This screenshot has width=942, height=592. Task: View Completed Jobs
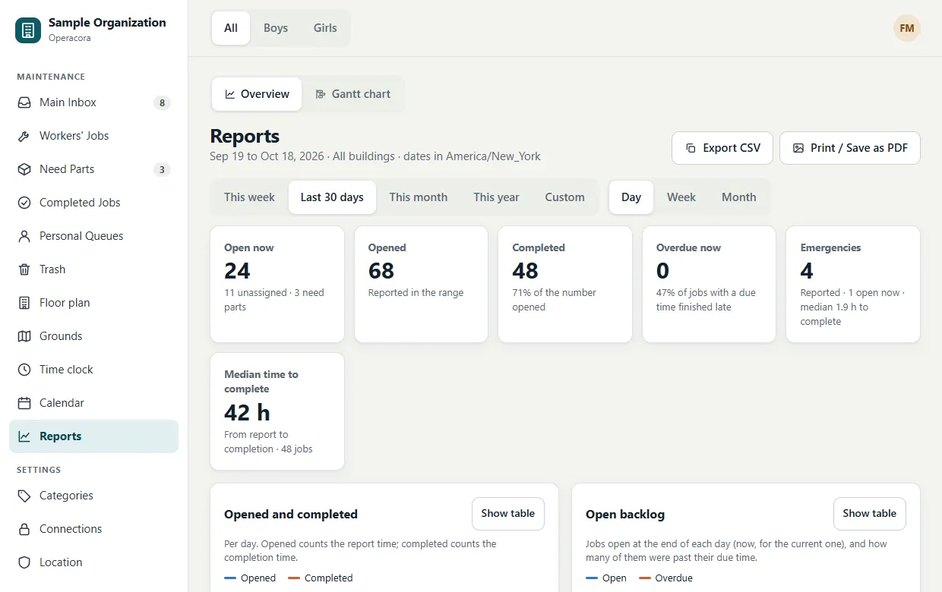point(93,203)
